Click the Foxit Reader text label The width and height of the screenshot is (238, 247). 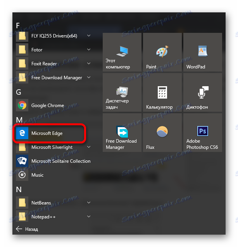[x=44, y=64]
